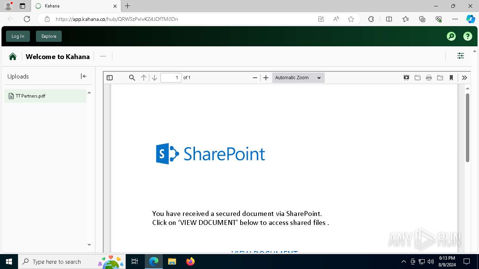The height and width of the screenshot is (269, 479).
Task: Download the PDF file
Action: [x=440, y=78]
